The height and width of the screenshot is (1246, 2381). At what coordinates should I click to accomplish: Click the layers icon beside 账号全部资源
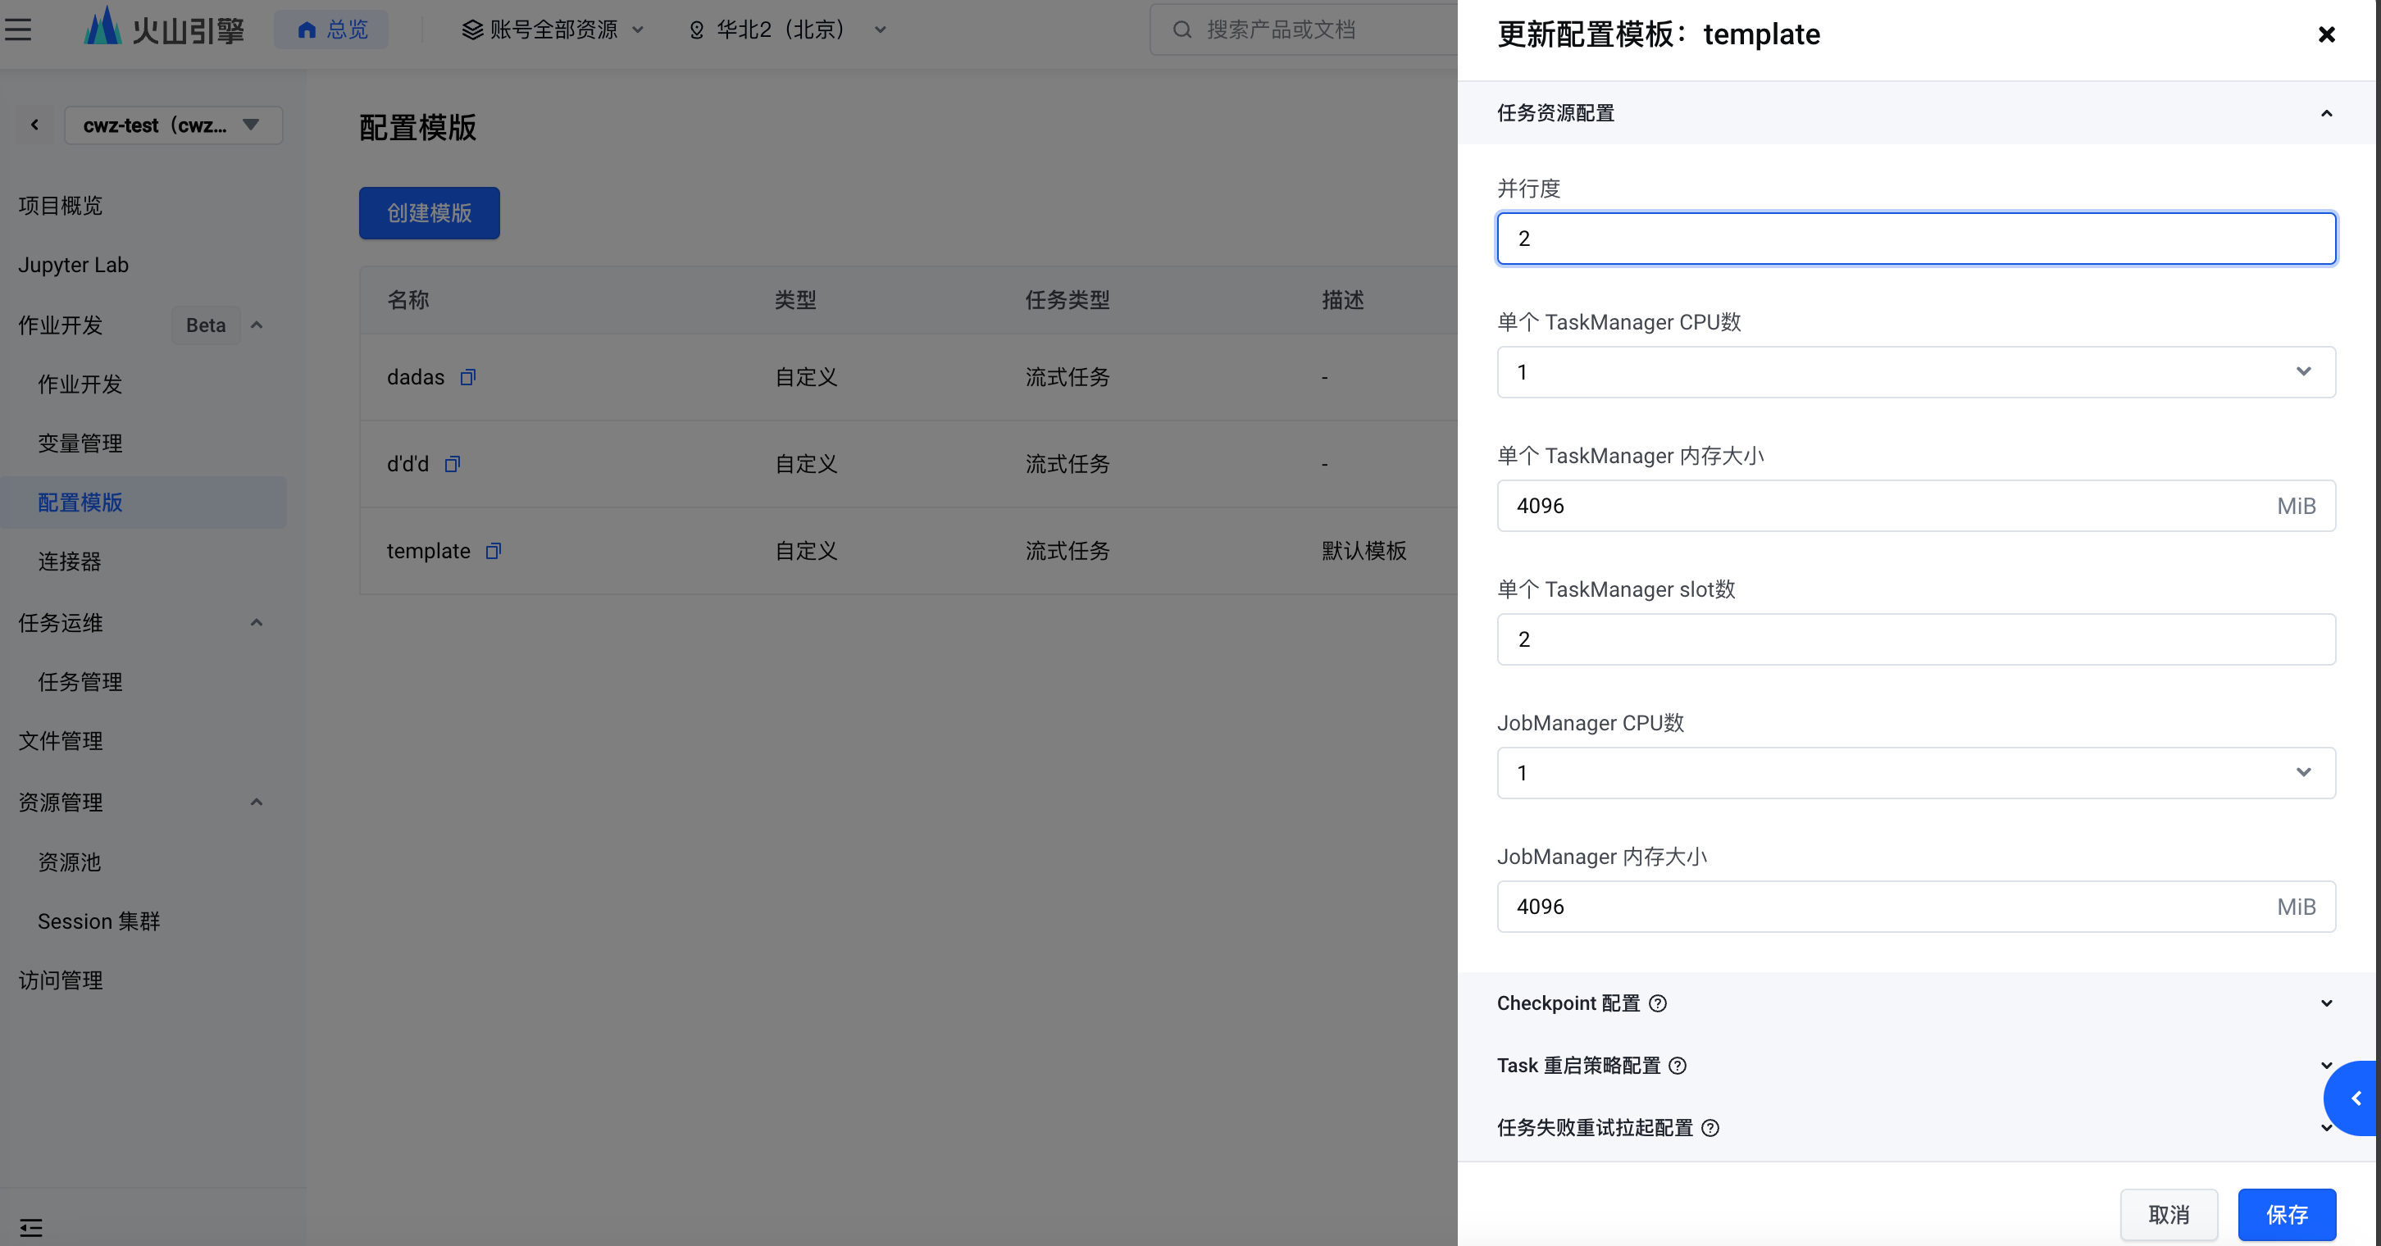click(472, 30)
